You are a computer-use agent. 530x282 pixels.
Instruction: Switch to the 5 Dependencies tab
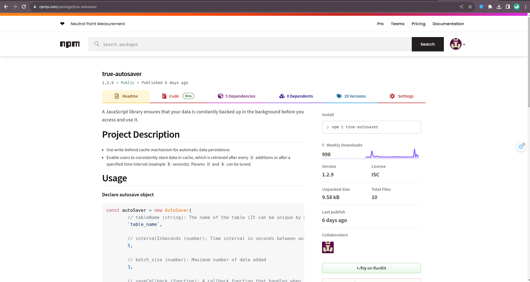pos(236,96)
